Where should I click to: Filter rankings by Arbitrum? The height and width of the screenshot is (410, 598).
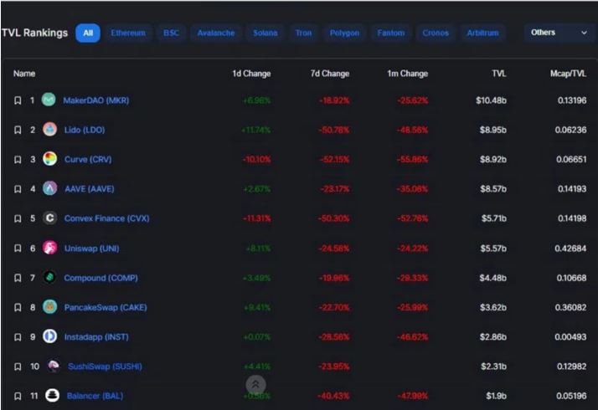482,33
